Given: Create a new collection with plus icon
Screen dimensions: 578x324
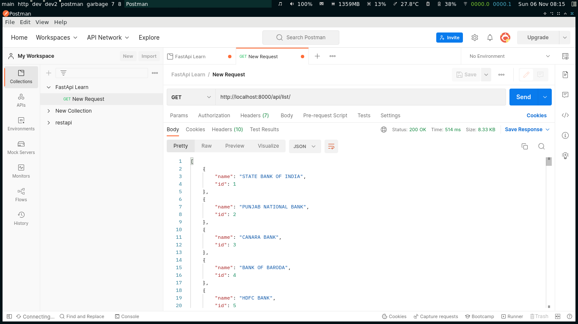Looking at the screenshot, I should 49,73.
